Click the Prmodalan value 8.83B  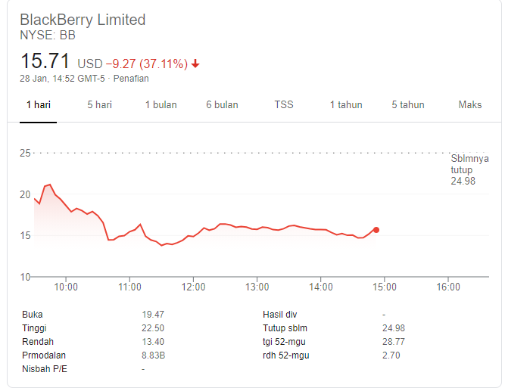(x=153, y=355)
